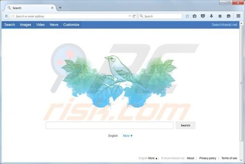This screenshot has width=245, height=164.
Task: Click the vertical scrollbar thumb
Action: [241, 83]
